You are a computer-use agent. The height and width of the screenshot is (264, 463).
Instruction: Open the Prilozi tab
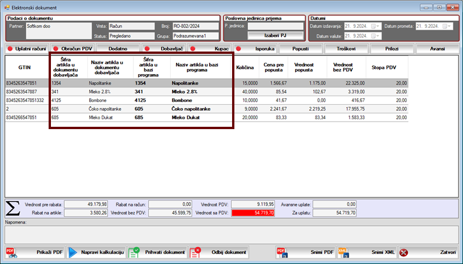tap(392, 49)
